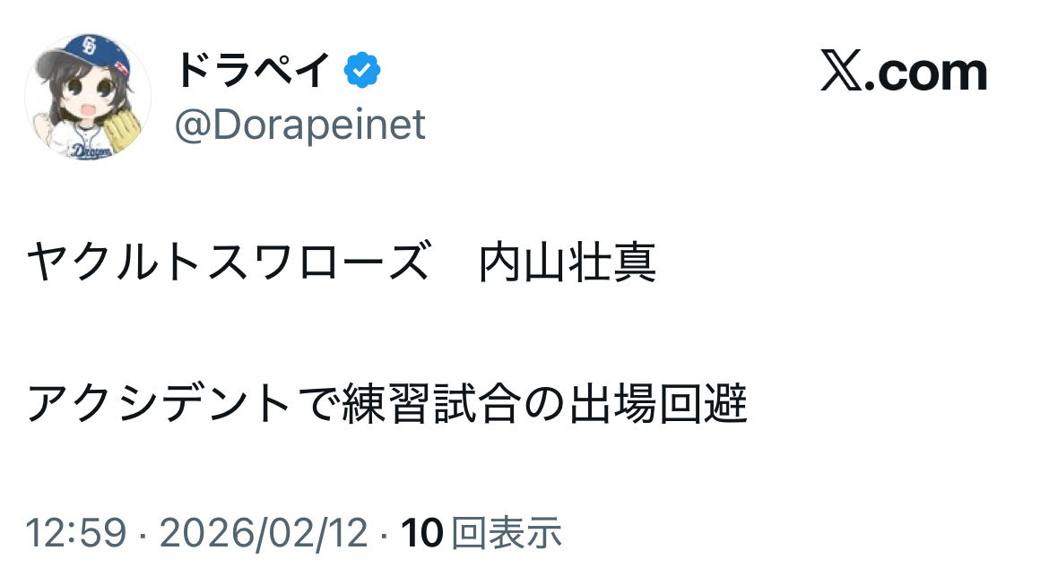Screen dimensions: 1049x585
Task: Click the bold view count number 10
Action: [421, 534]
